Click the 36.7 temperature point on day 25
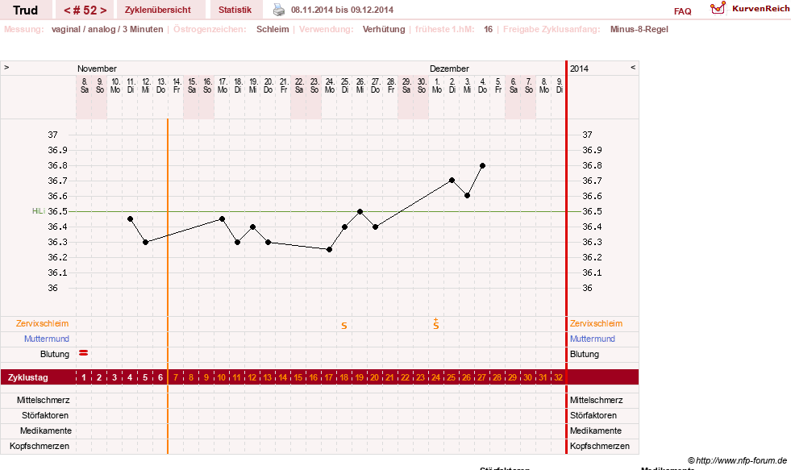 [x=452, y=180]
